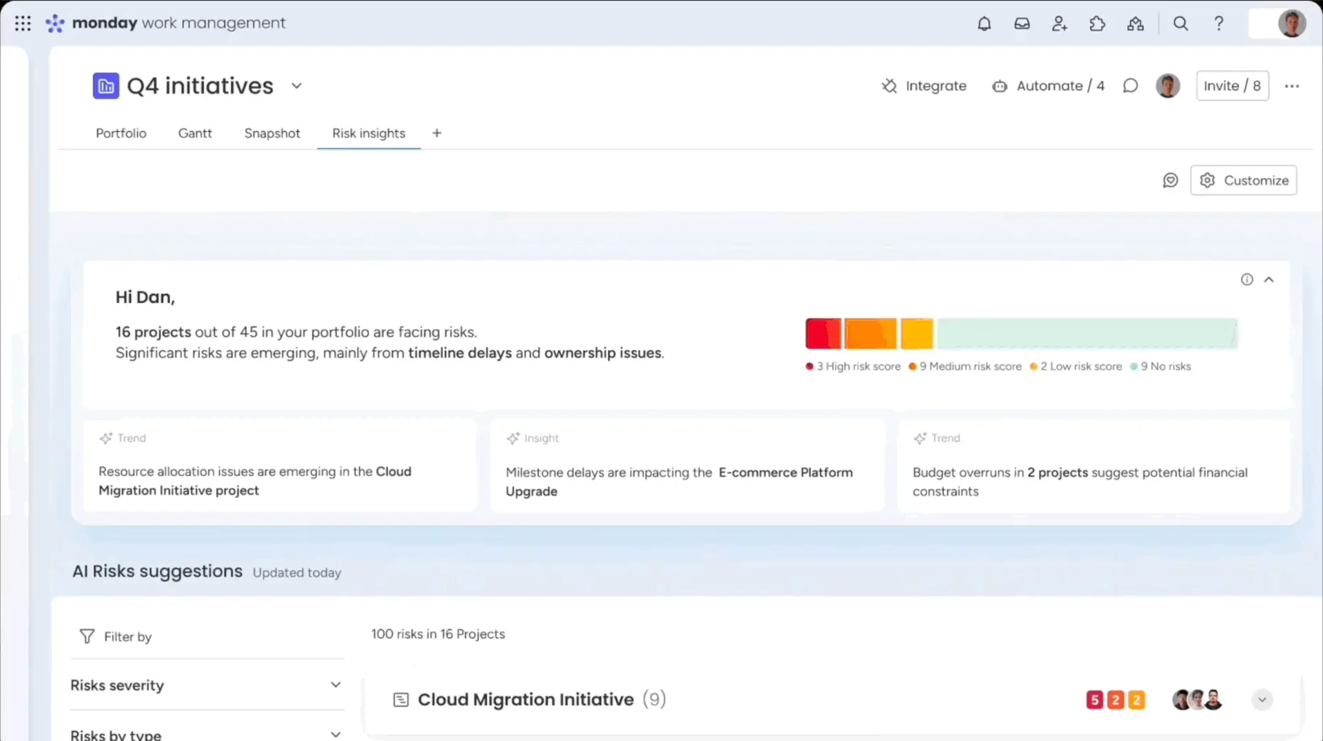The width and height of the screenshot is (1323, 741).
Task: Open Cloud Migration Initiative project title
Action: point(526,700)
